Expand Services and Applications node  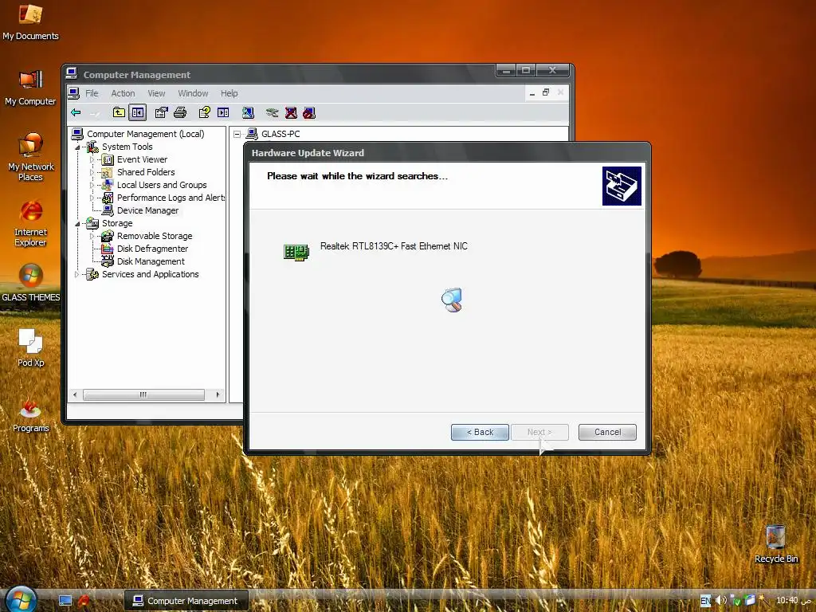(x=77, y=274)
